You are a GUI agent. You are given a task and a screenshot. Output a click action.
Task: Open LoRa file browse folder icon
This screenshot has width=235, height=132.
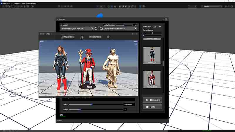(x=101, y=28)
